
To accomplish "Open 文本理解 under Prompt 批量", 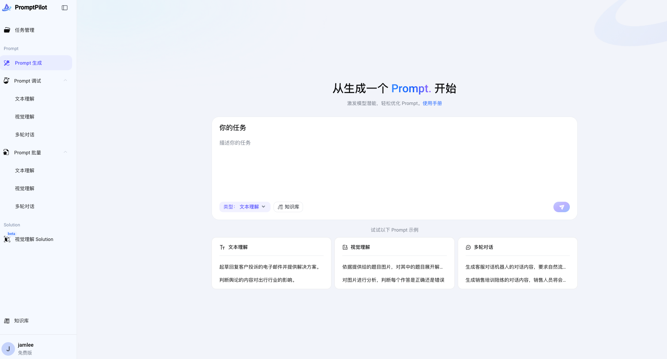I will click(25, 171).
